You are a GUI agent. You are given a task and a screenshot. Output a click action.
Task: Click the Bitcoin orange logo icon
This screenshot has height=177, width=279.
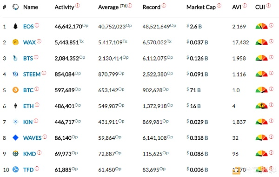pyautogui.click(x=15, y=90)
